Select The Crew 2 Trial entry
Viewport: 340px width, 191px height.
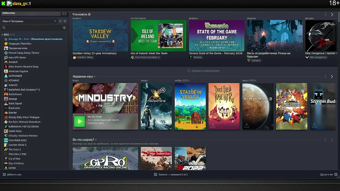(17, 154)
